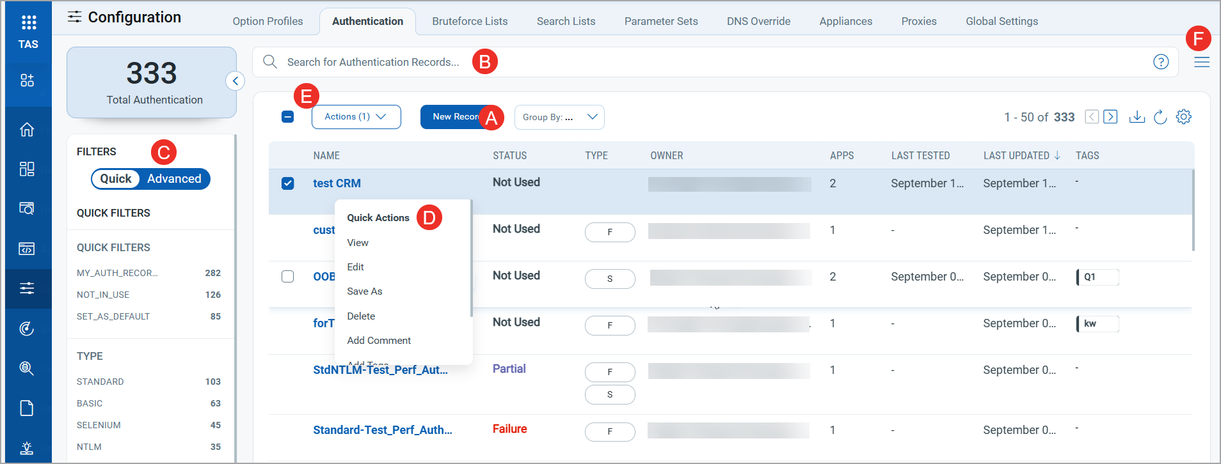Image resolution: width=1221 pixels, height=464 pixels.
Task: Uncheck the test CRM row checkbox
Action: 288,183
